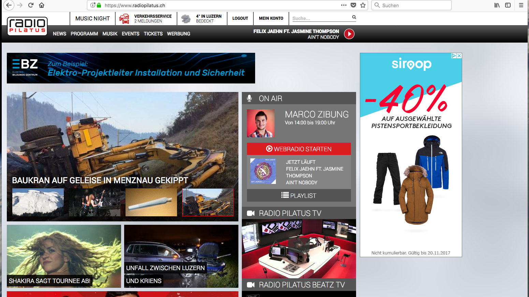Image resolution: width=529 pixels, height=297 pixels.
Task: Click the browser forward arrow
Action: click(x=20, y=5)
